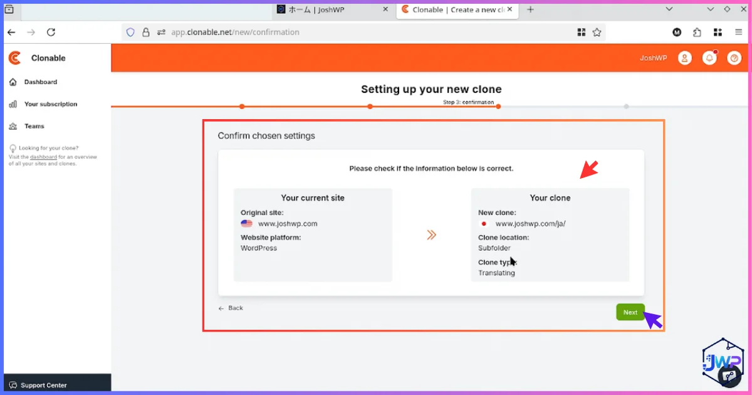Open the Dashboard sidebar item
The width and height of the screenshot is (752, 395).
pos(41,82)
